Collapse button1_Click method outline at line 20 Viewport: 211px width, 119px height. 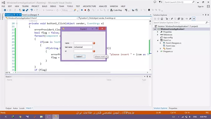tap(17, 23)
